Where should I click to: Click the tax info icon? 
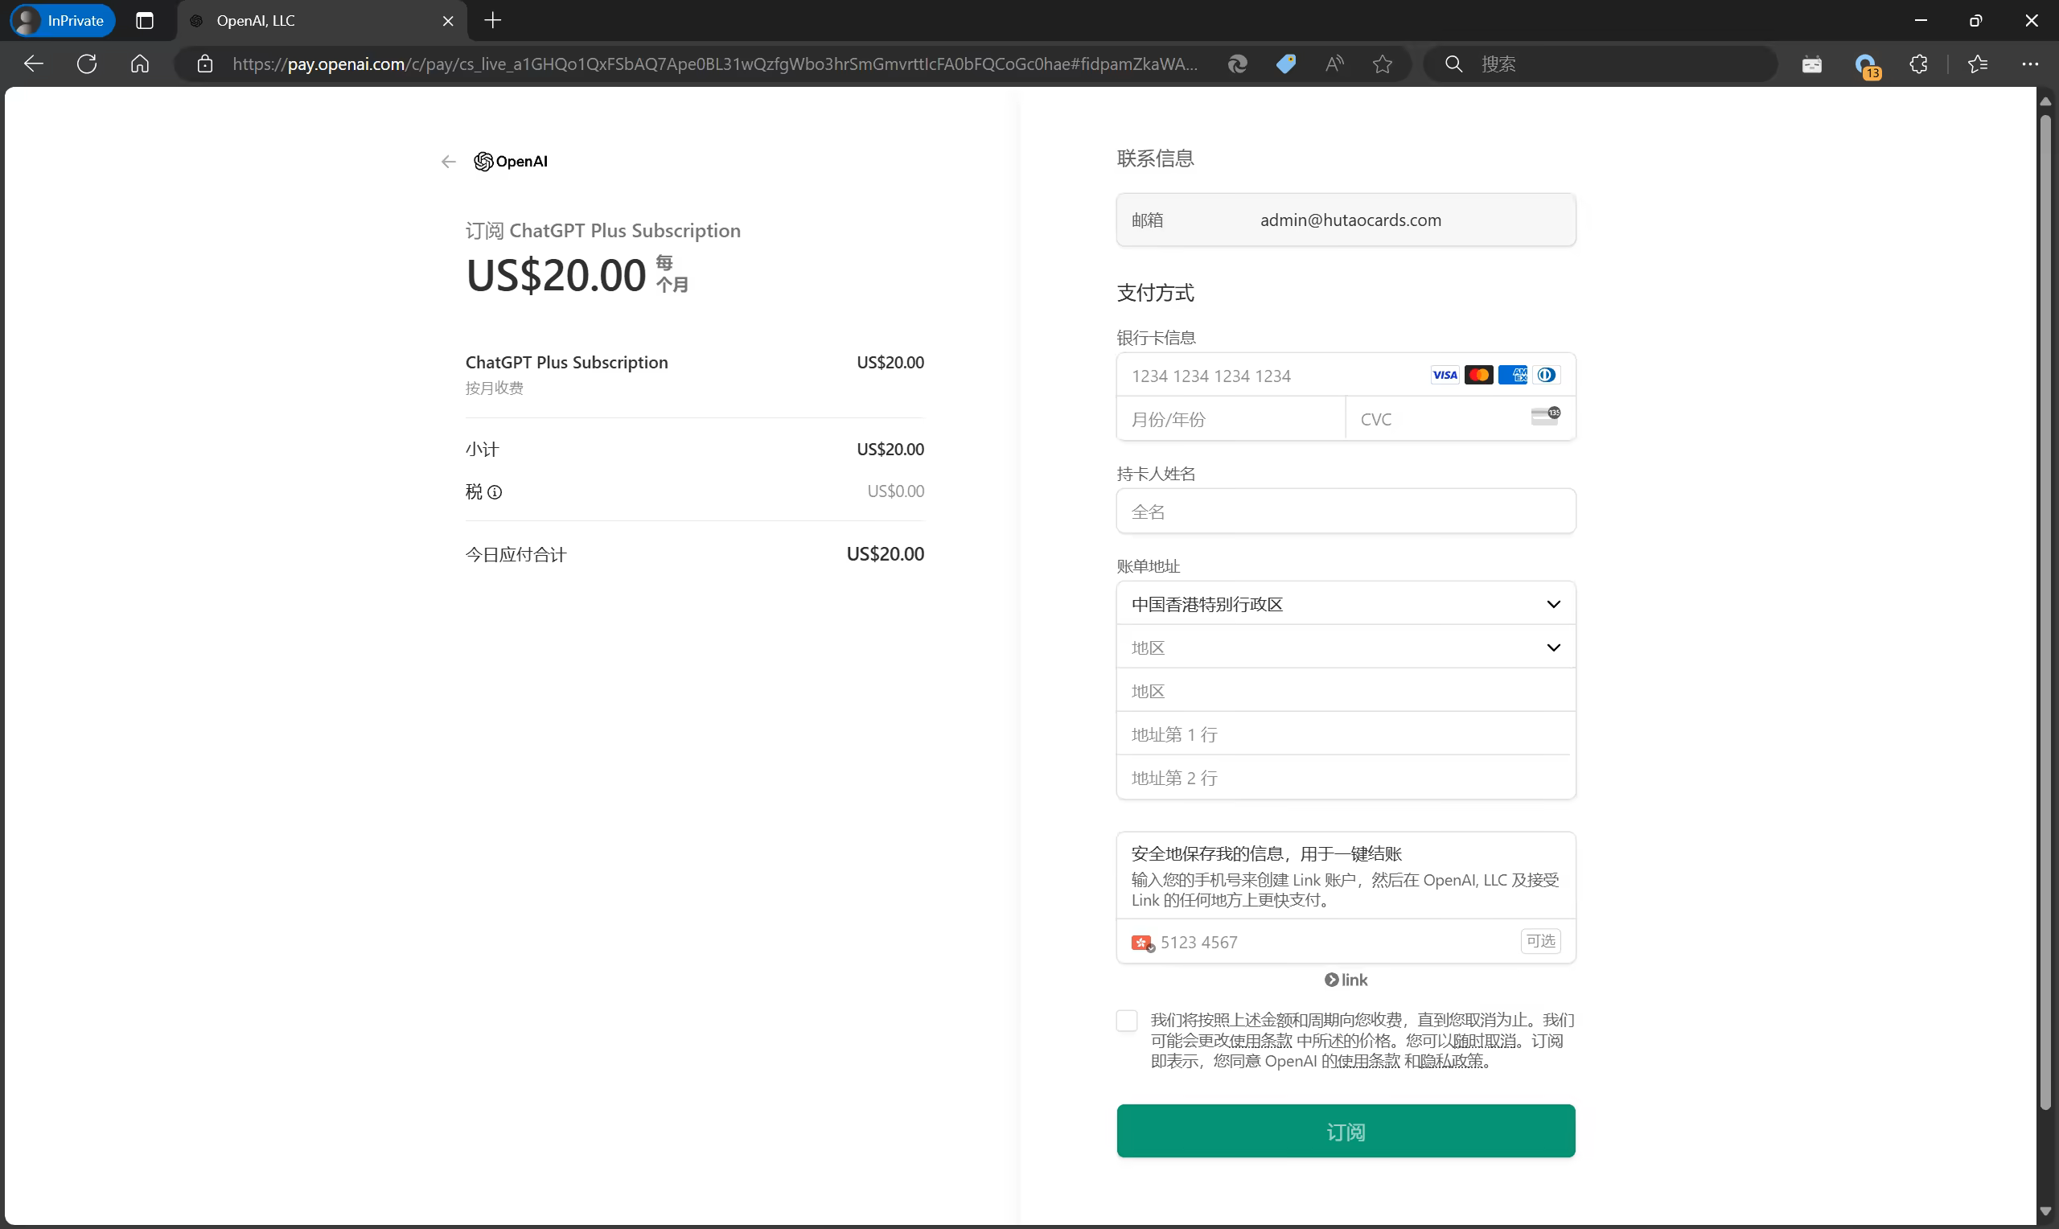pos(495,492)
